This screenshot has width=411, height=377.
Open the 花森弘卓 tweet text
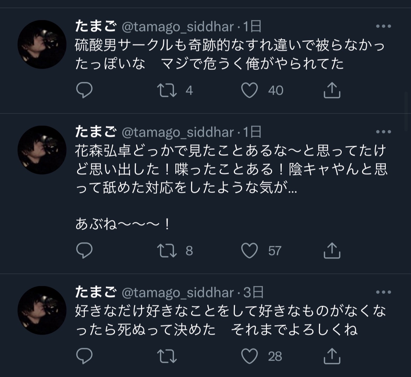(231, 170)
